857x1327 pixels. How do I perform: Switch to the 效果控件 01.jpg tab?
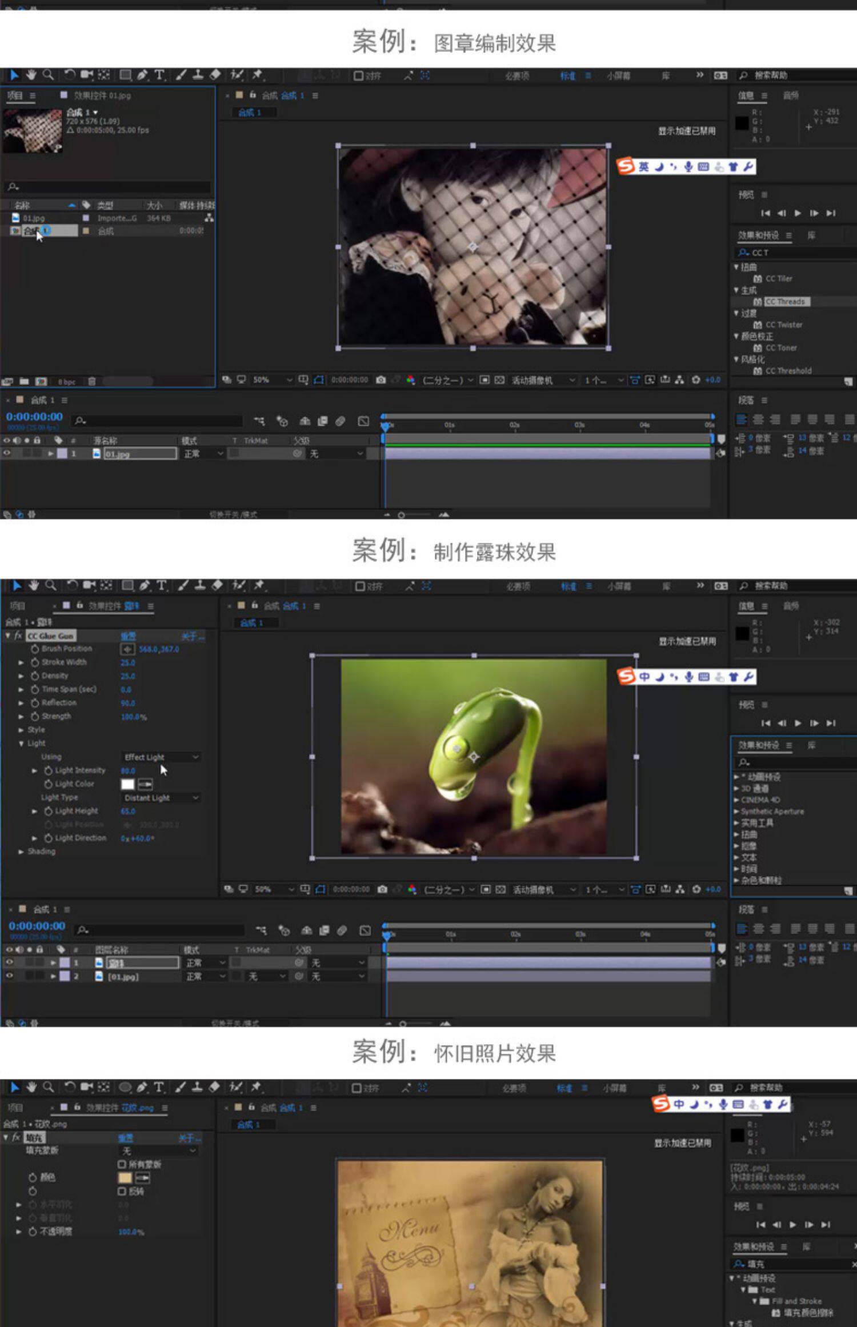(102, 95)
